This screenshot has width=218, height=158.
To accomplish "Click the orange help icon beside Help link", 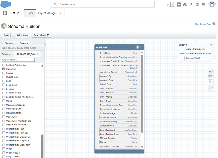I will point(214,24).
